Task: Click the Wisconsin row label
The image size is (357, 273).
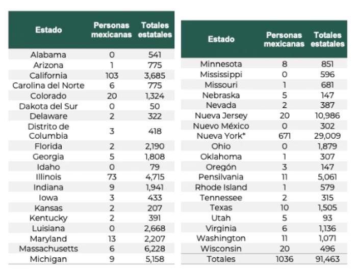Action: pos(221,249)
